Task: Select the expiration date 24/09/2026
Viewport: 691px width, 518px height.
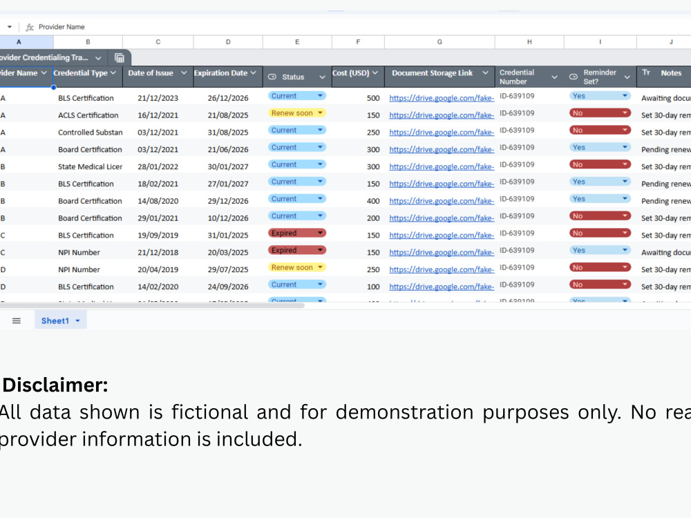Action: pos(228,287)
